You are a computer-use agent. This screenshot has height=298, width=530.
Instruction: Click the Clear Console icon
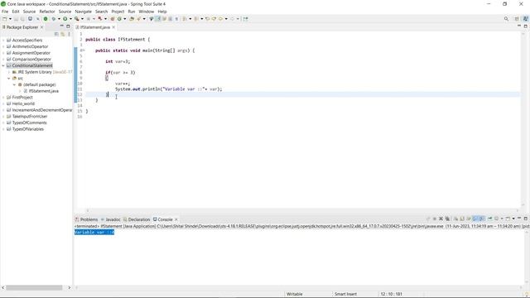coord(455,219)
